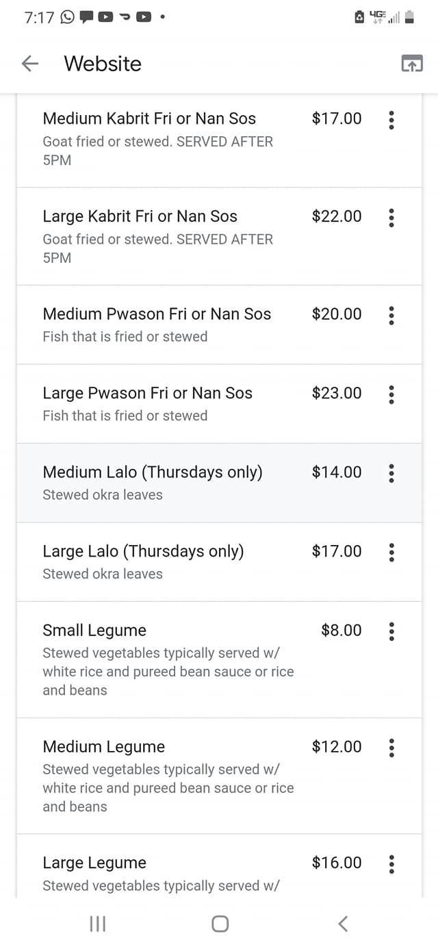Open three-dot menu for Large Kabrit Fri

(x=391, y=218)
